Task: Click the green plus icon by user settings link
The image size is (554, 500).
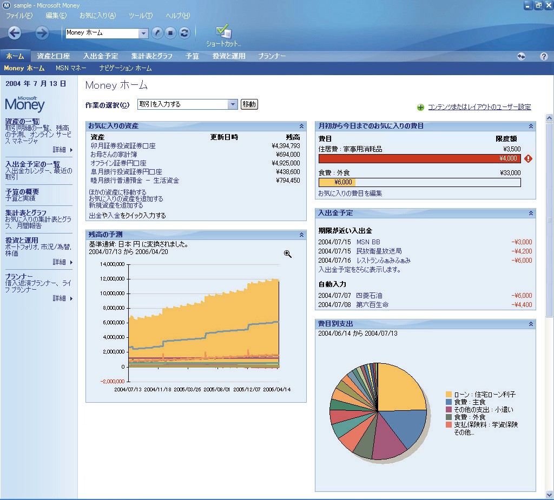Action: (x=420, y=108)
